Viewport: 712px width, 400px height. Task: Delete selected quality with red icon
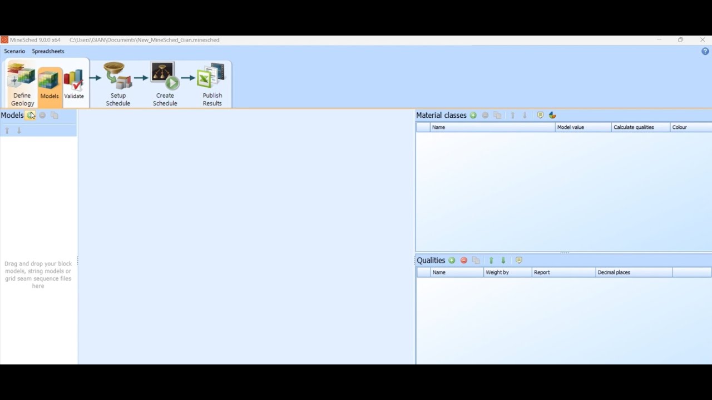[x=464, y=260]
